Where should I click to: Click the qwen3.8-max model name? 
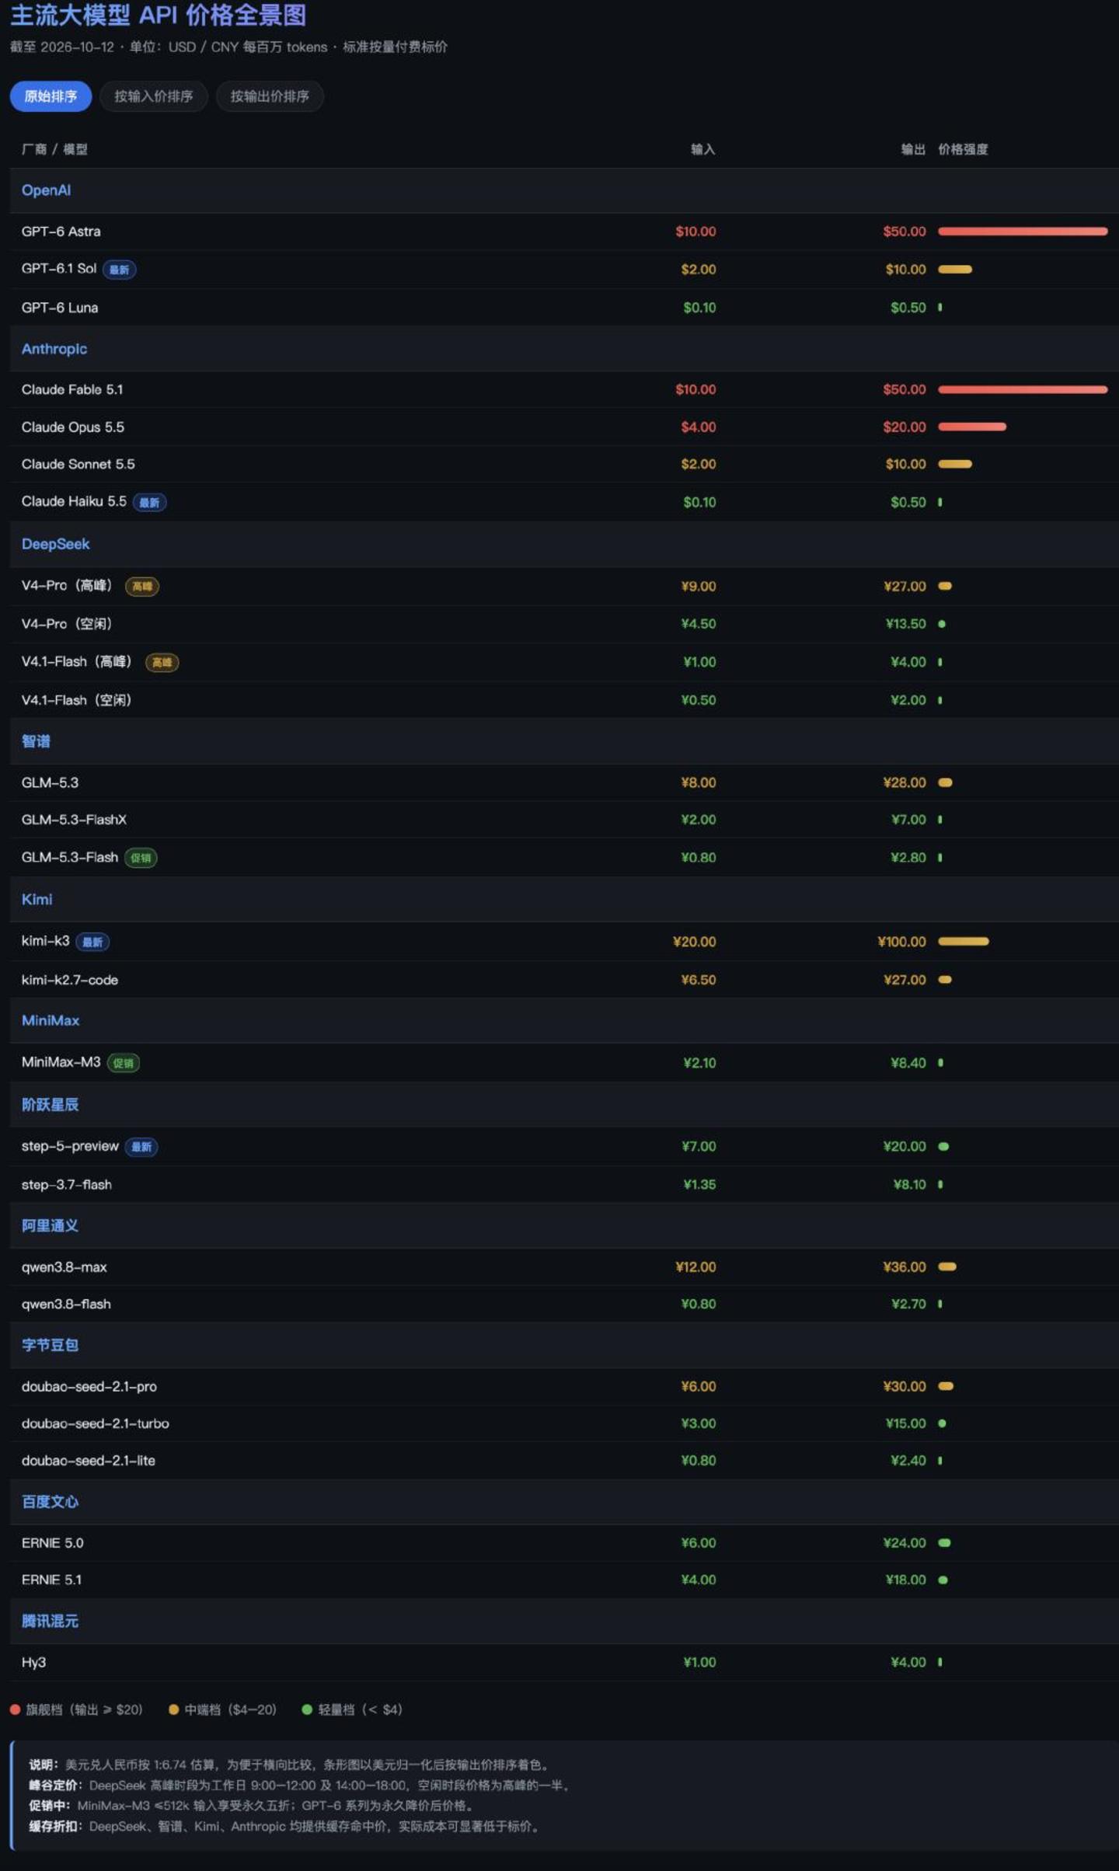[x=64, y=1267]
